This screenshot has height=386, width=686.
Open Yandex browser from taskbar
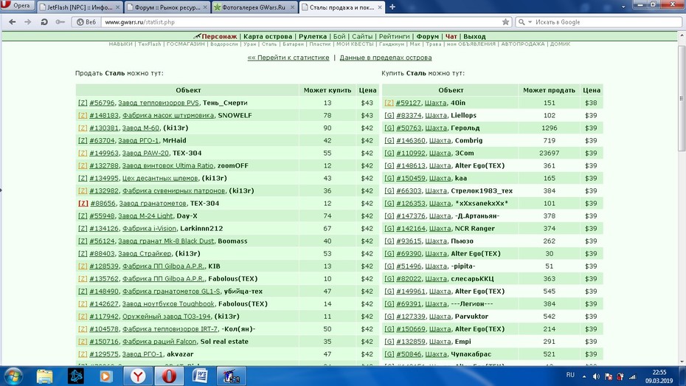pyautogui.click(x=138, y=376)
